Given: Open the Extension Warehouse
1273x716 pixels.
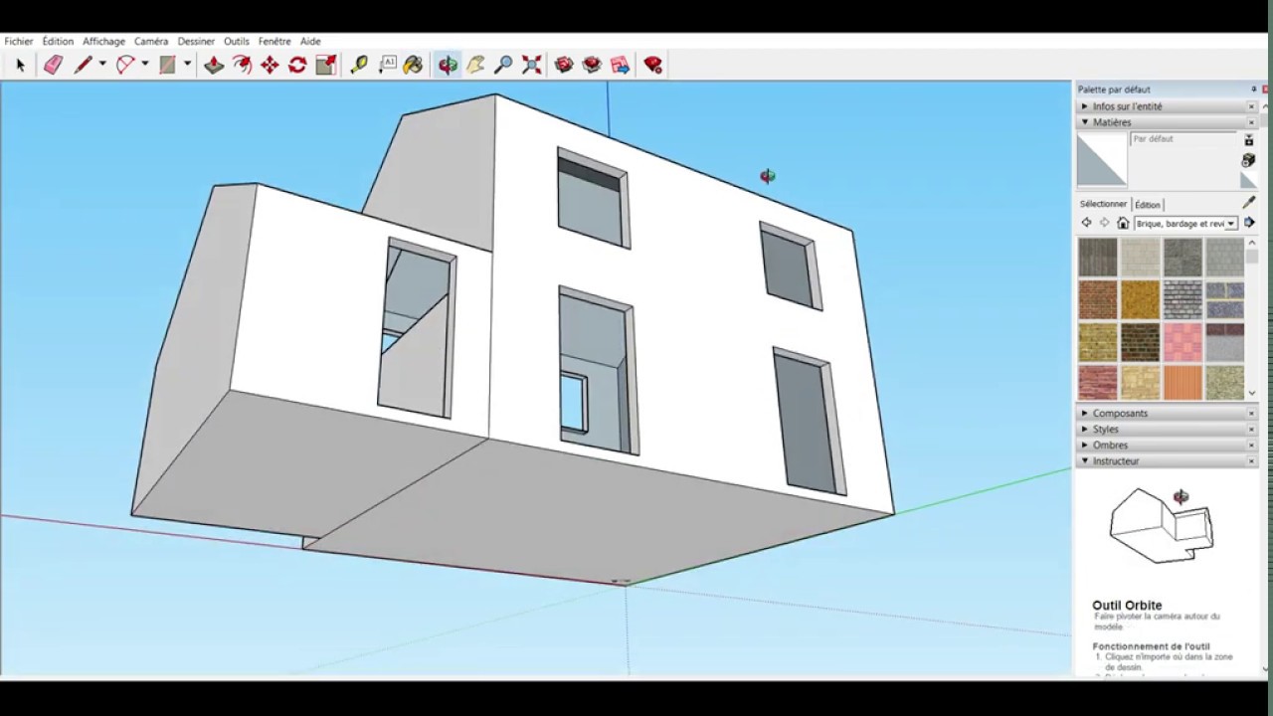Looking at the screenshot, I should pyautogui.click(x=592, y=66).
